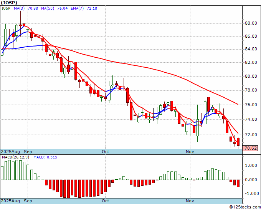Click the 86.00 price axis label

251,36
